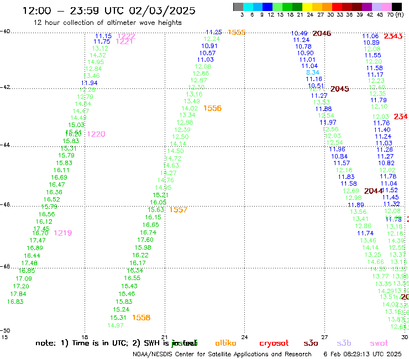Screen dimensions: 409x359
Task: Click the dark red s3a label
Action: (x=311, y=343)
